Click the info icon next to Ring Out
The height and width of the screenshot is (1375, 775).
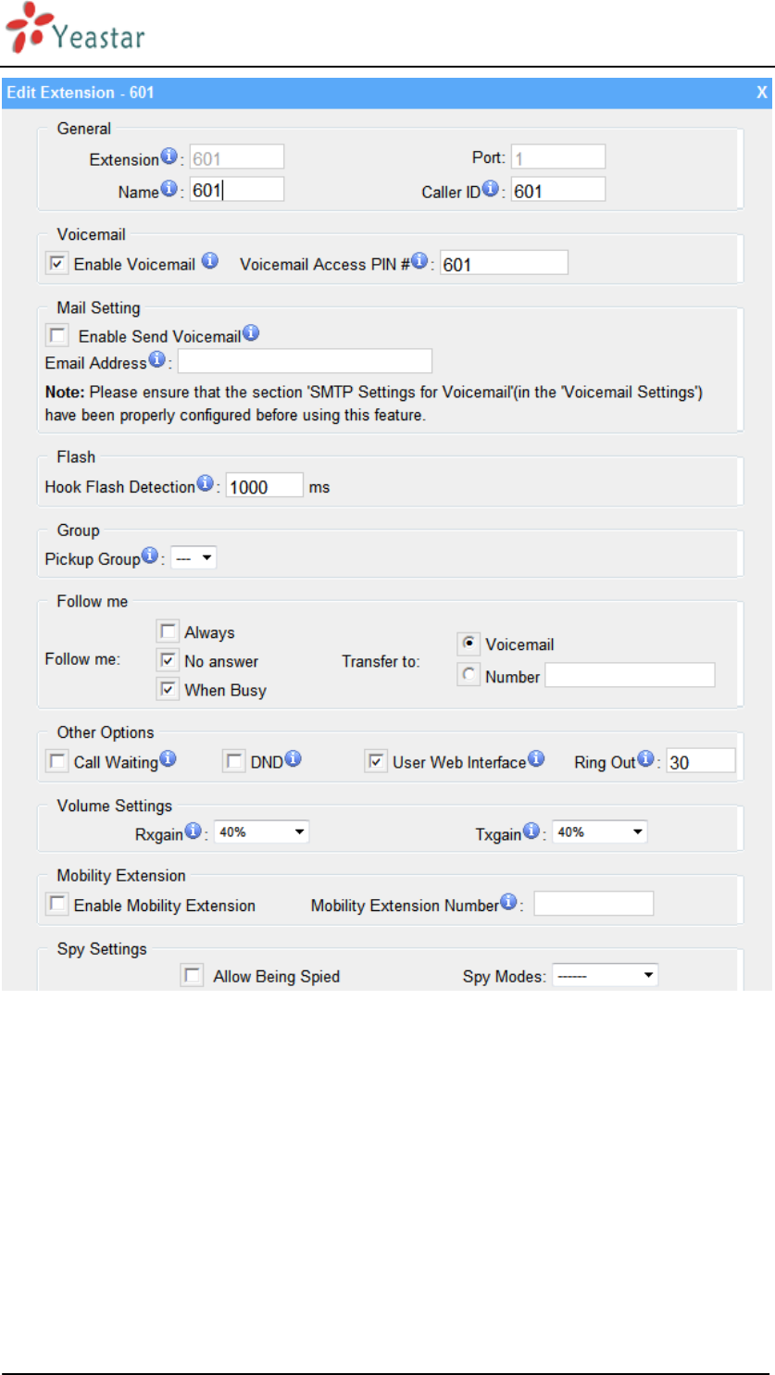645,759
